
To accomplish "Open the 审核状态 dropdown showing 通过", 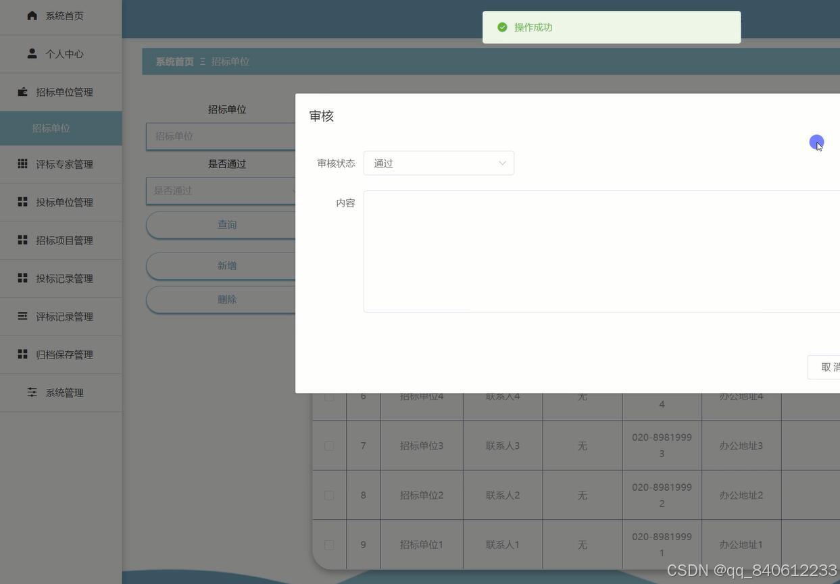I will tap(439, 163).
